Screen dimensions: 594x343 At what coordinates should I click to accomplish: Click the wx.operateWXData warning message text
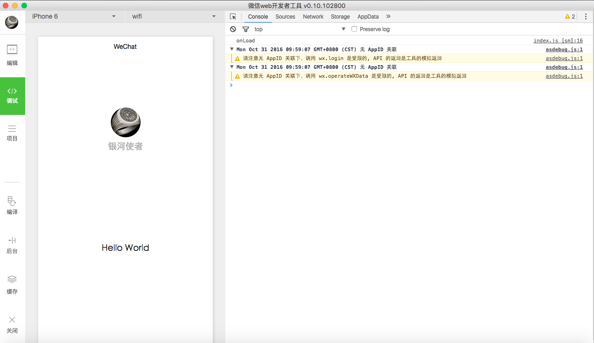tap(355, 76)
